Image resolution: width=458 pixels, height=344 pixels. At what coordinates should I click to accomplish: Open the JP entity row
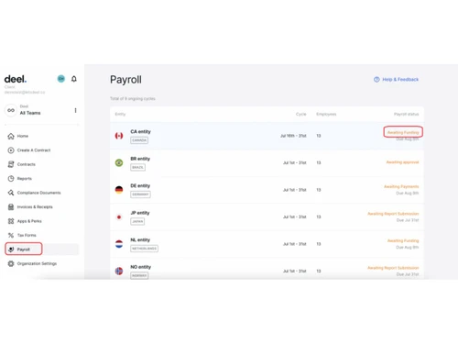click(x=267, y=216)
